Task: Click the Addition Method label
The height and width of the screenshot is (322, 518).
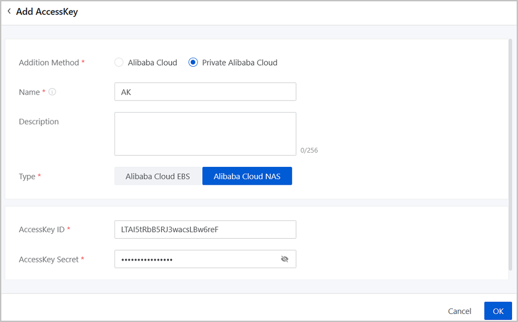Action: pos(49,63)
